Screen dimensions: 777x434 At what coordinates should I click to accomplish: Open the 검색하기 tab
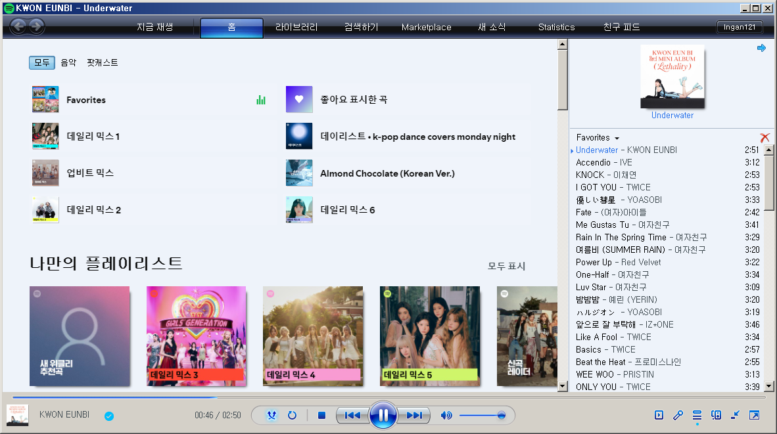point(362,27)
